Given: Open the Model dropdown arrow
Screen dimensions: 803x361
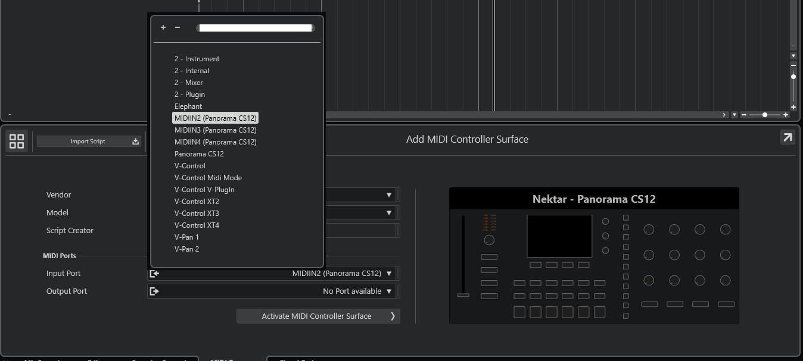Looking at the screenshot, I should click(389, 213).
